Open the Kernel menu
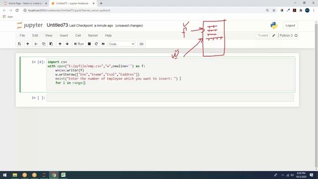The image size is (318, 179). coord(93,35)
